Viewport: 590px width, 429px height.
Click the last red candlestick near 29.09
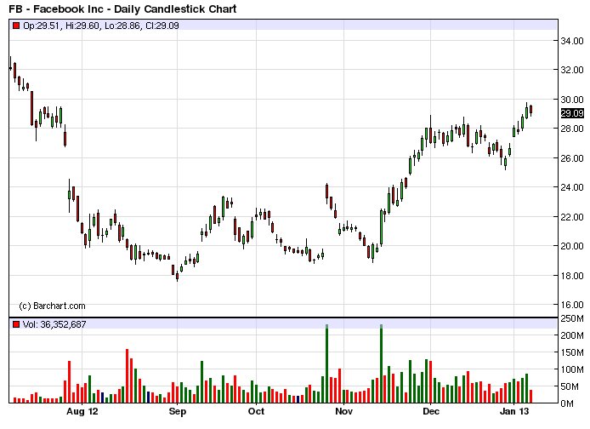[x=531, y=110]
